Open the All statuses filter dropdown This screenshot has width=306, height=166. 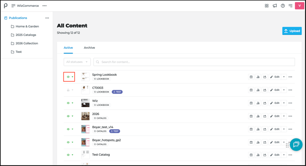coord(77,62)
